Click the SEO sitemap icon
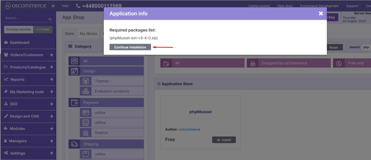Screen dimensions: 371x160 coord(6,104)
